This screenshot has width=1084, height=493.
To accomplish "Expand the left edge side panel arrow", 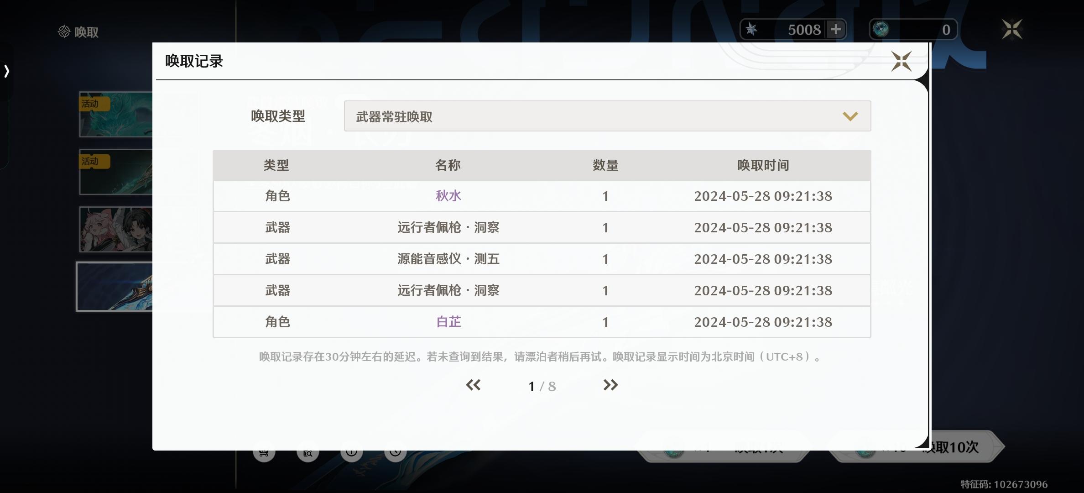I will 6,71.
